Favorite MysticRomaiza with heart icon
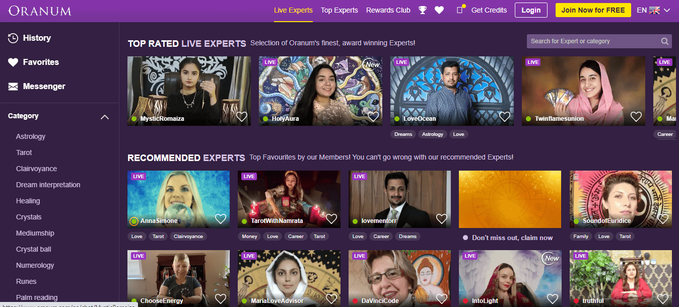The image size is (679, 307). point(242,117)
